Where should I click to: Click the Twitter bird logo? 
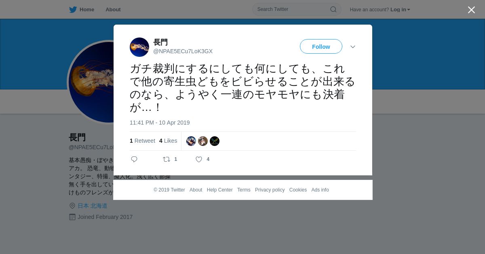(73, 10)
